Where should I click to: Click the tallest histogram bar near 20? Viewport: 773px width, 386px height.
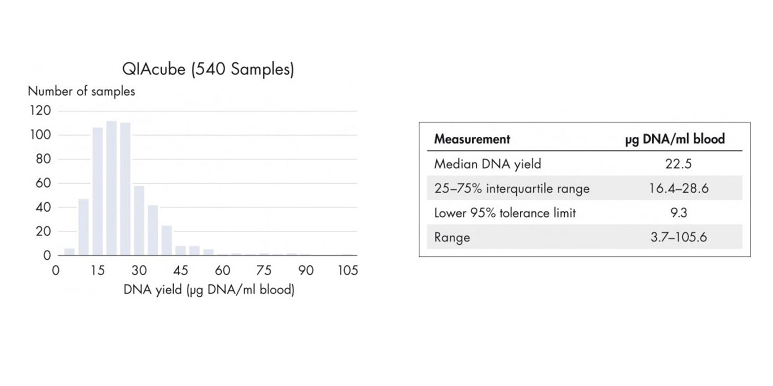[111, 188]
